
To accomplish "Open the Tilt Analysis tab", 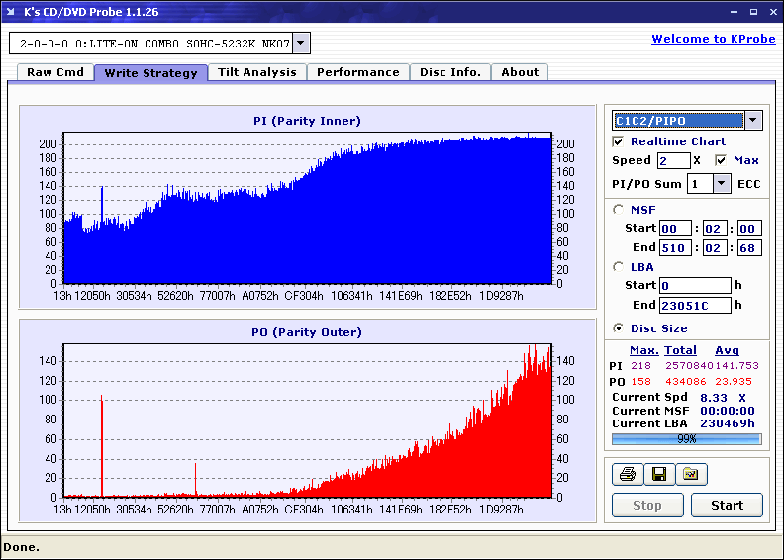I will point(257,72).
